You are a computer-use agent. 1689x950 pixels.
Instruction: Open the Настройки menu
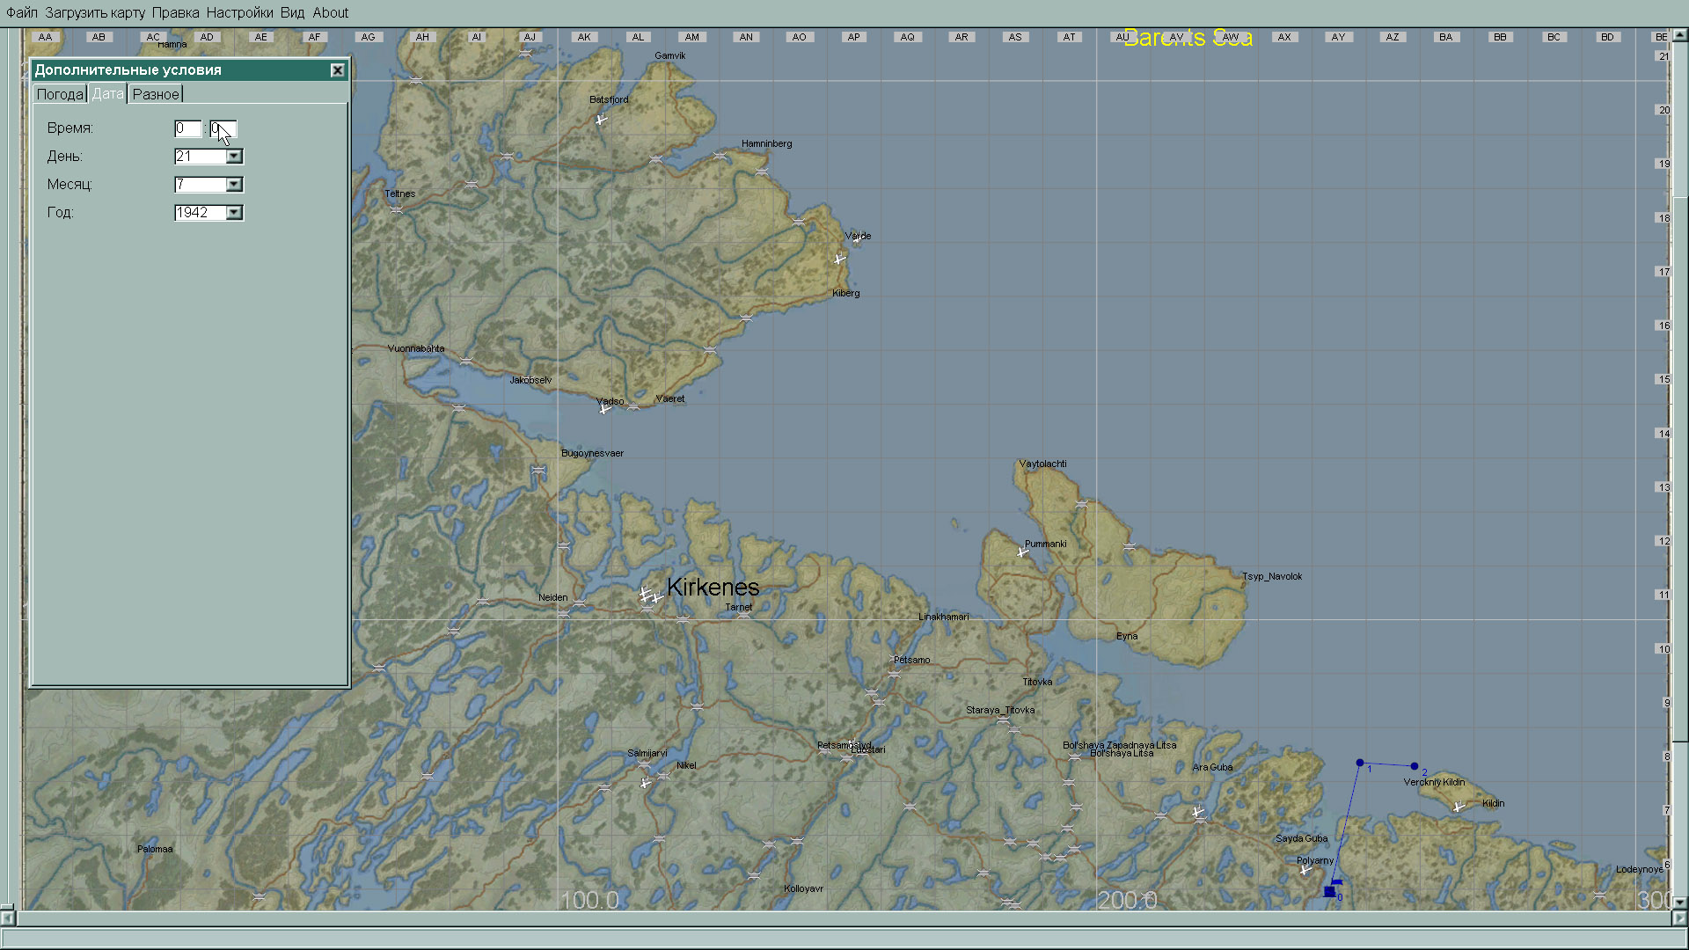pyautogui.click(x=239, y=12)
